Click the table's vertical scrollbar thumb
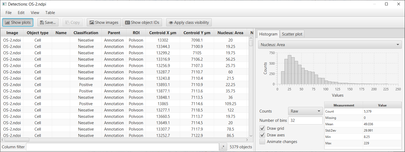This screenshot has height=152, width=405. (251, 43)
